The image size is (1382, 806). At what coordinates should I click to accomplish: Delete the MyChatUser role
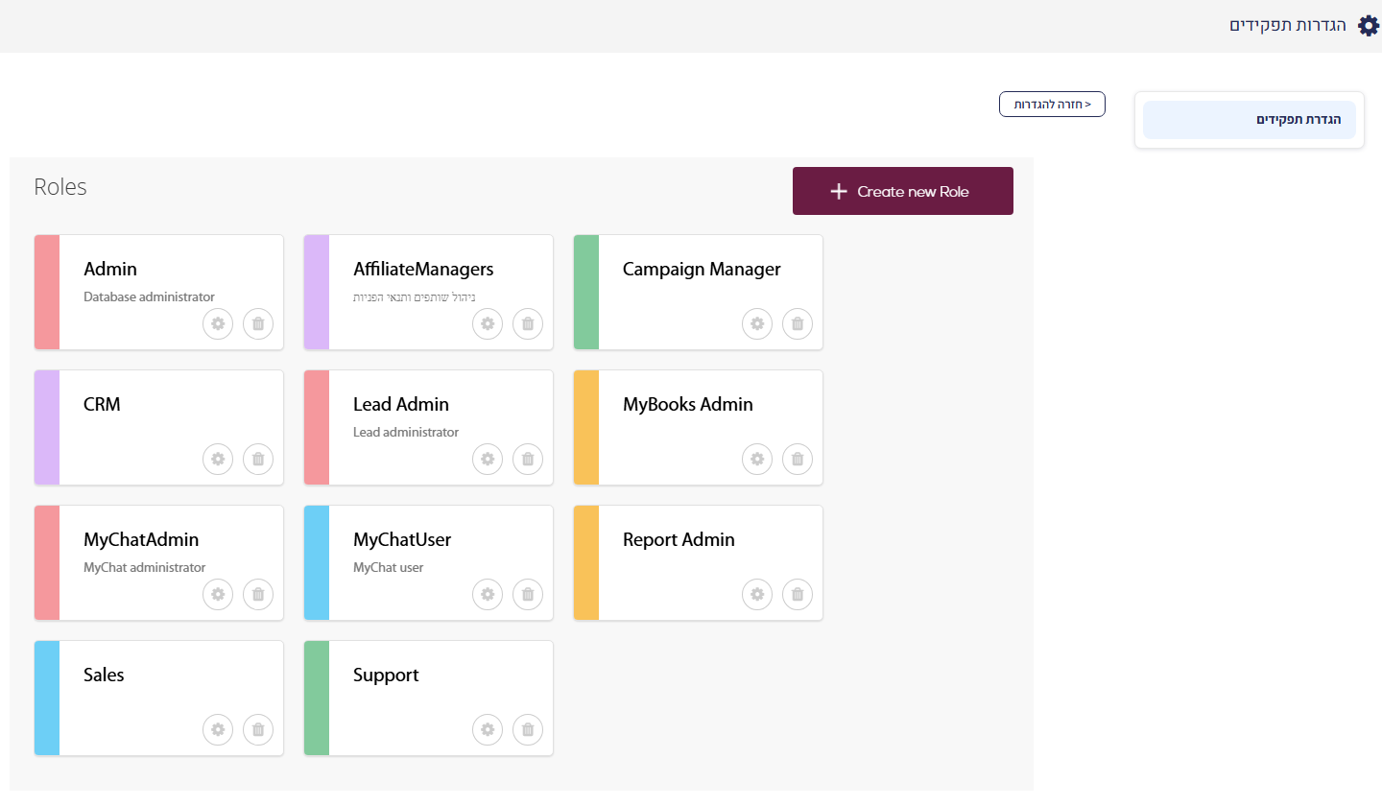coord(528,595)
